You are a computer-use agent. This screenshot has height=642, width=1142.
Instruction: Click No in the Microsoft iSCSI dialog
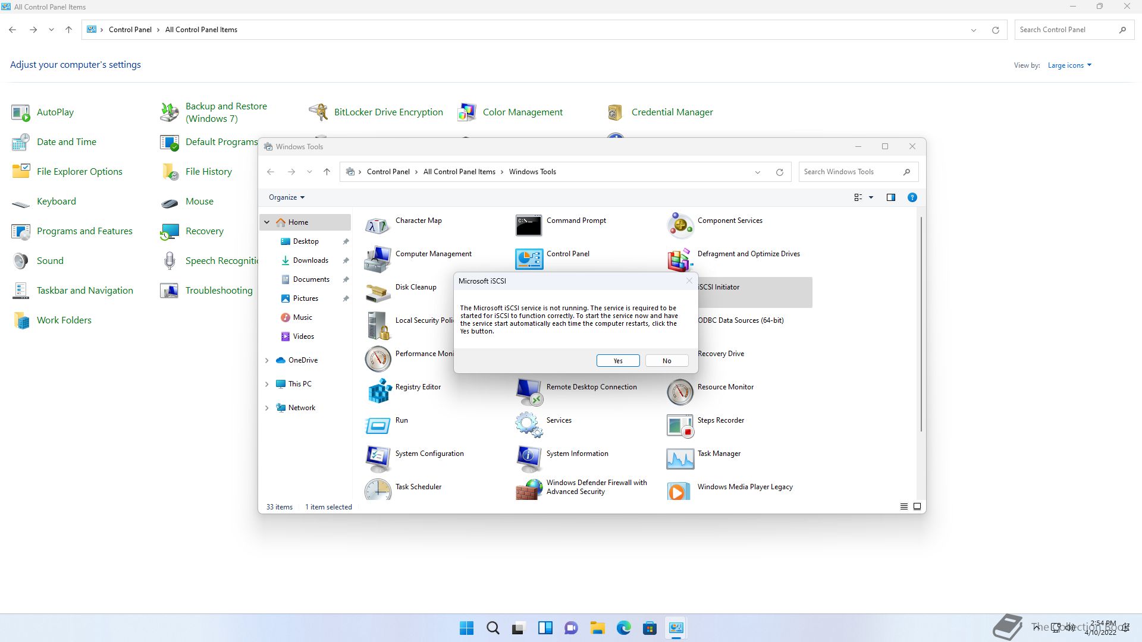(x=667, y=361)
